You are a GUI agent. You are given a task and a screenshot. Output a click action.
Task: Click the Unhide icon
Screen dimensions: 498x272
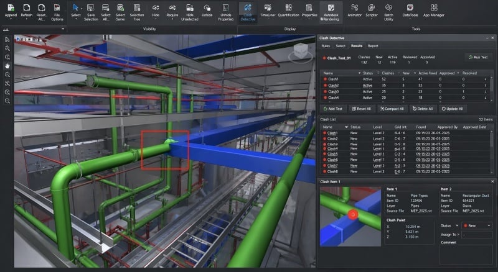coord(207,7)
